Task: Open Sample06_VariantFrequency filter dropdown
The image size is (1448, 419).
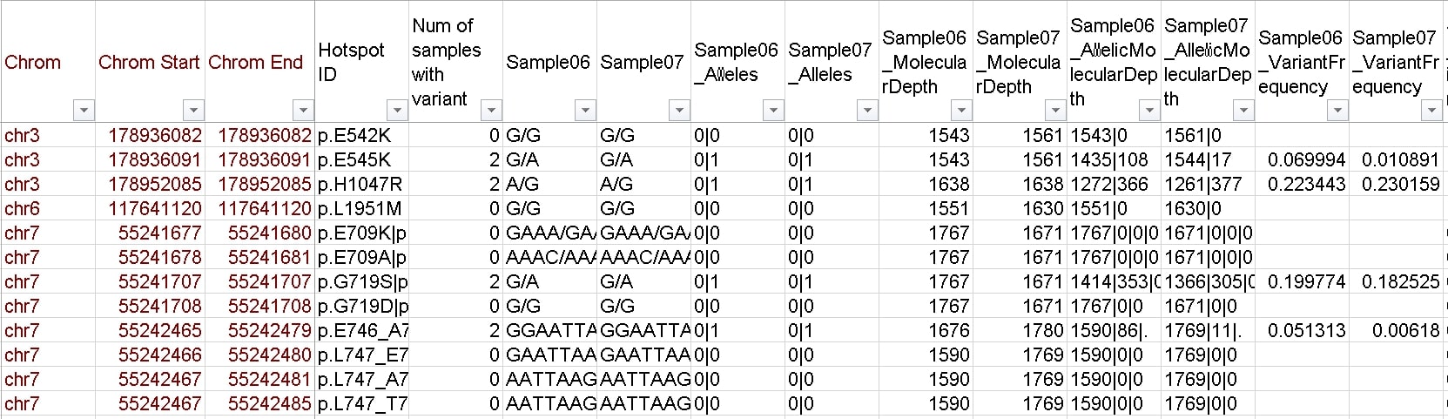Action: pyautogui.click(x=1337, y=111)
